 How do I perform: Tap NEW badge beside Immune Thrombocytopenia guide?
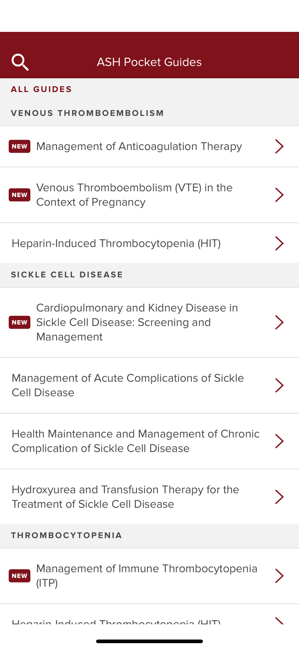[x=19, y=576]
